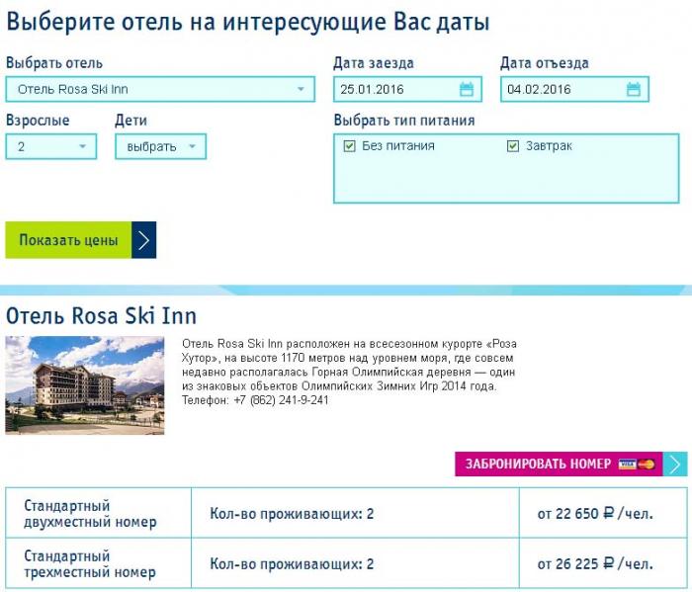Image resolution: width=692 pixels, height=592 pixels.
Task: Click the price от 22 650 ₽/чел.
Action: pyautogui.click(x=595, y=514)
